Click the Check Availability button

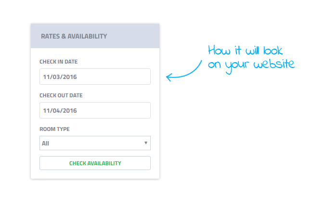click(95, 163)
